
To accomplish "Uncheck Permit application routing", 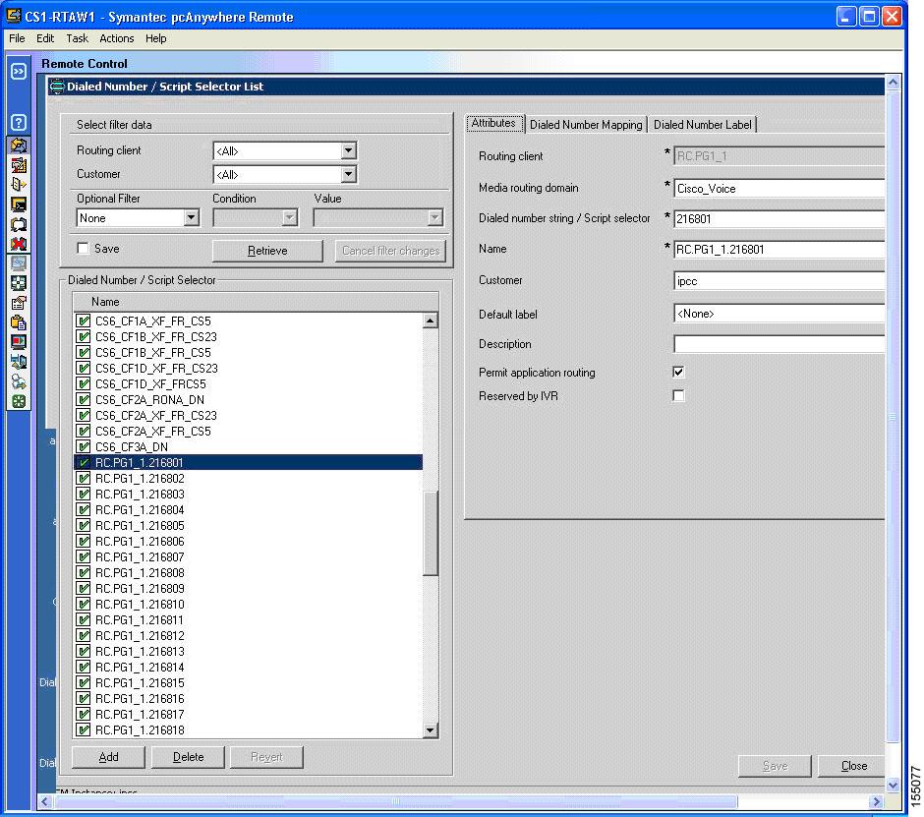I will point(678,372).
